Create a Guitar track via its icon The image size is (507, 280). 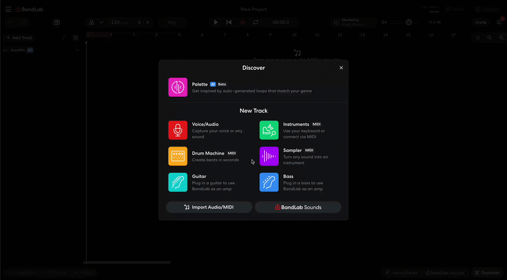point(178,182)
